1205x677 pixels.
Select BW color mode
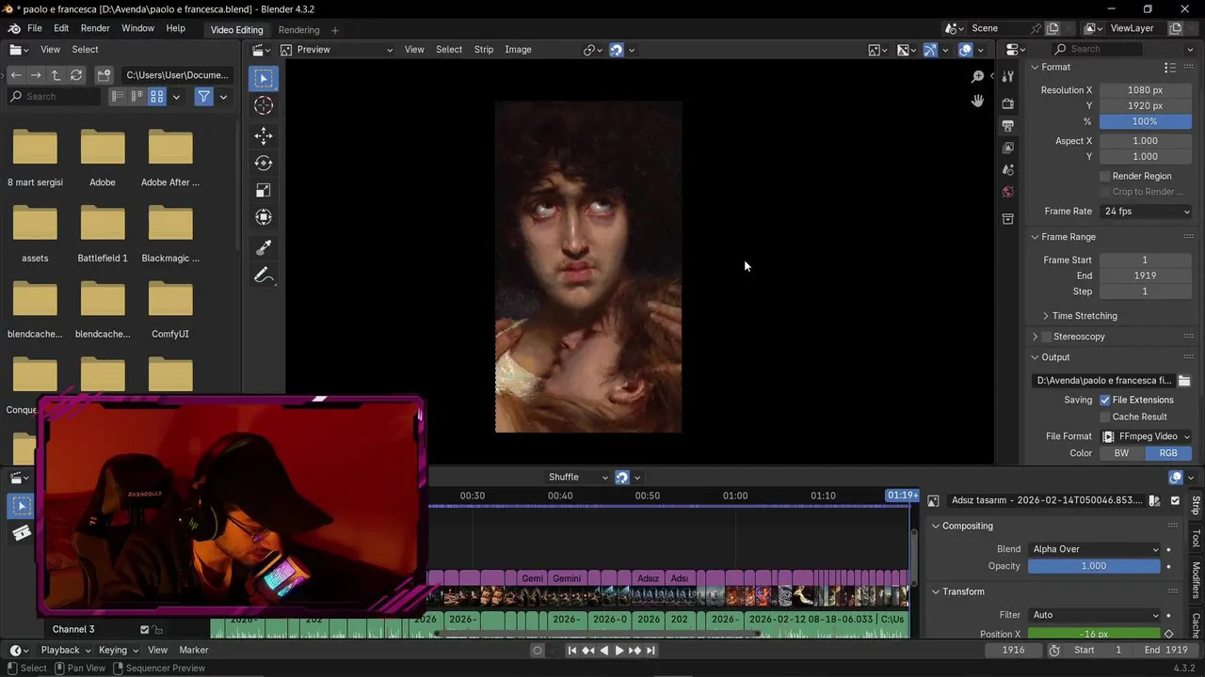(x=1121, y=453)
